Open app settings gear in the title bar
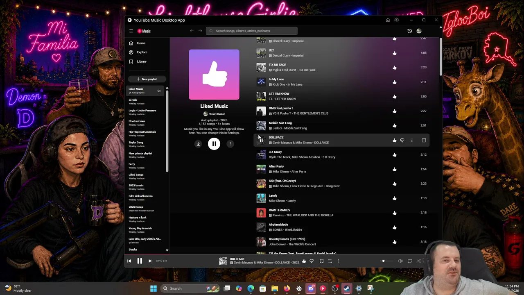The height and width of the screenshot is (295, 524). click(396, 20)
